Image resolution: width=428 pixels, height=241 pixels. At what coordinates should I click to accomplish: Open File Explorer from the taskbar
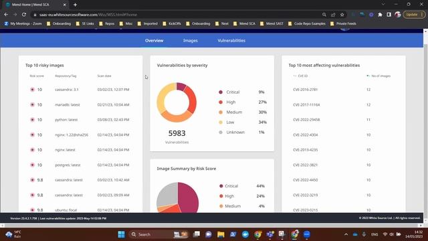221,234
